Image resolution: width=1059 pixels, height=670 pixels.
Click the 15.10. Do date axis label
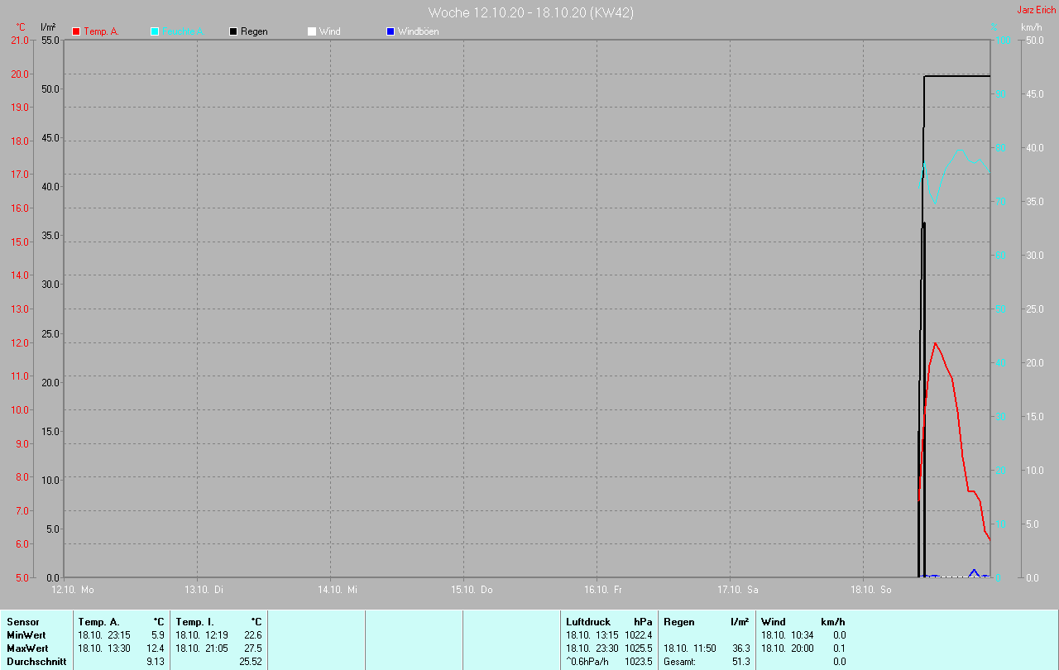pyautogui.click(x=472, y=590)
